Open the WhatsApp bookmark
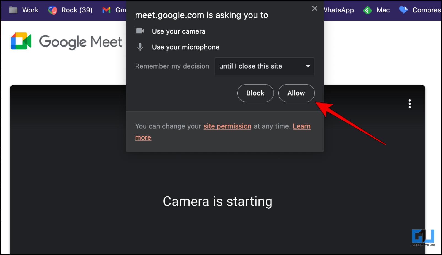The image size is (442, 255). [x=339, y=10]
